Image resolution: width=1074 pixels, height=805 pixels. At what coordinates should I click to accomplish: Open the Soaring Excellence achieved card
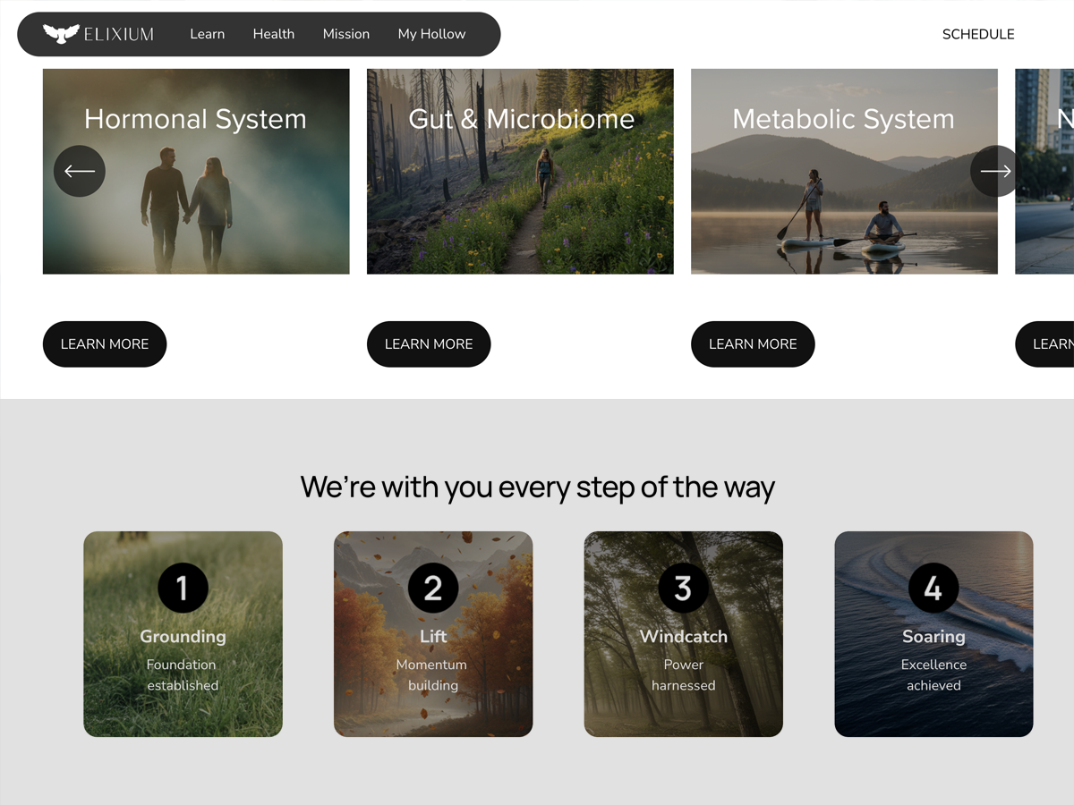933,634
